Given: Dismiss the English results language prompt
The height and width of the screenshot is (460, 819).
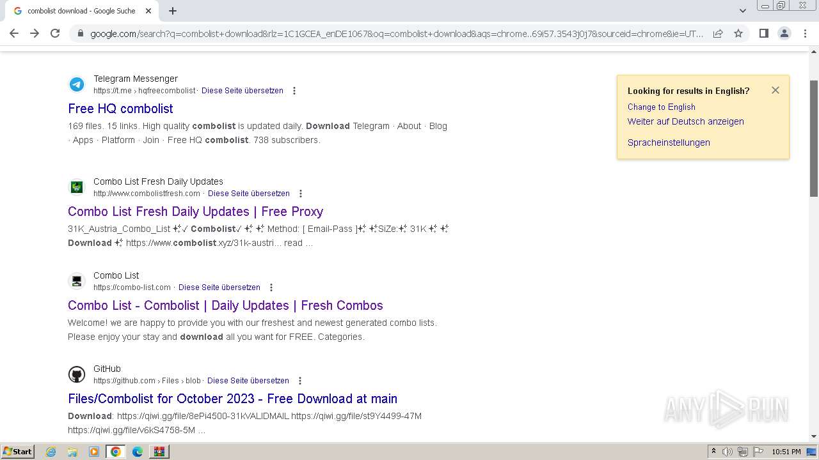Looking at the screenshot, I should pyautogui.click(x=775, y=90).
